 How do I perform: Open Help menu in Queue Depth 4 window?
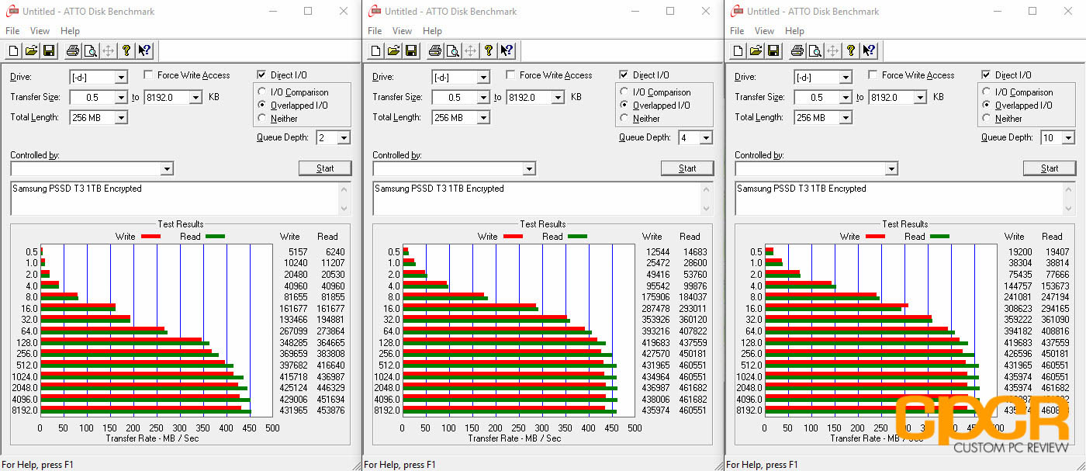coord(432,31)
